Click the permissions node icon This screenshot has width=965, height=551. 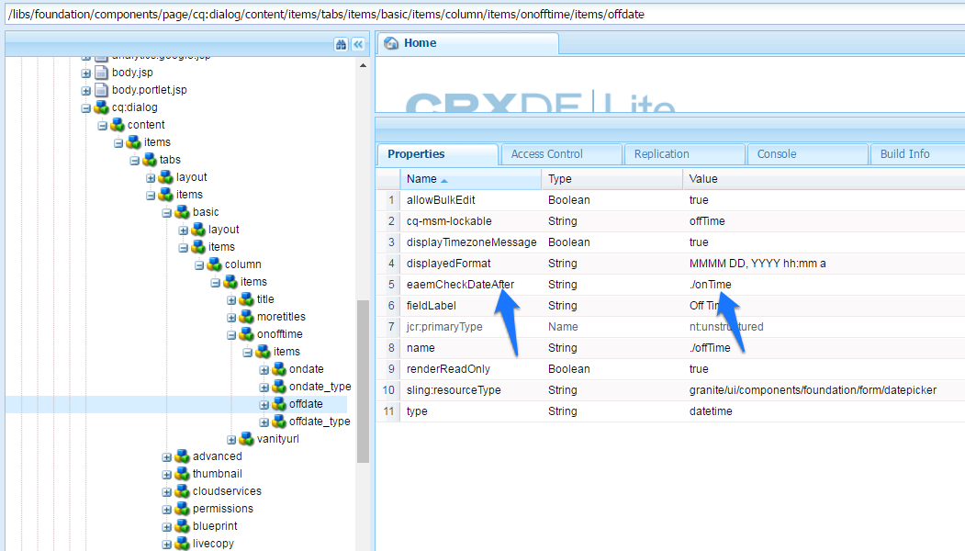click(x=182, y=509)
